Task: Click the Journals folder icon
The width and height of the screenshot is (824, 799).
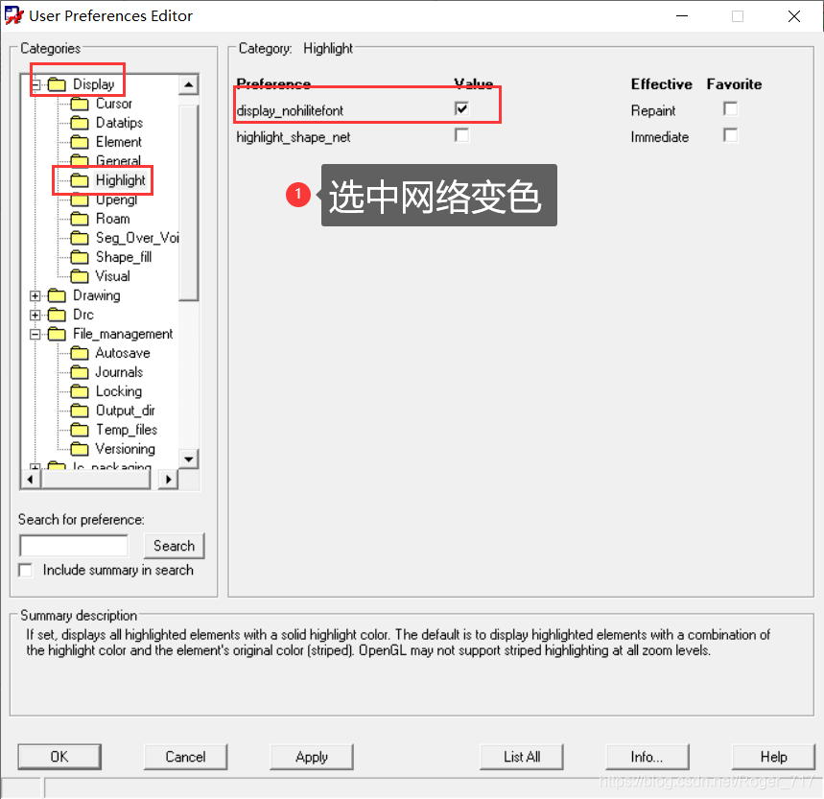Action: [x=79, y=372]
